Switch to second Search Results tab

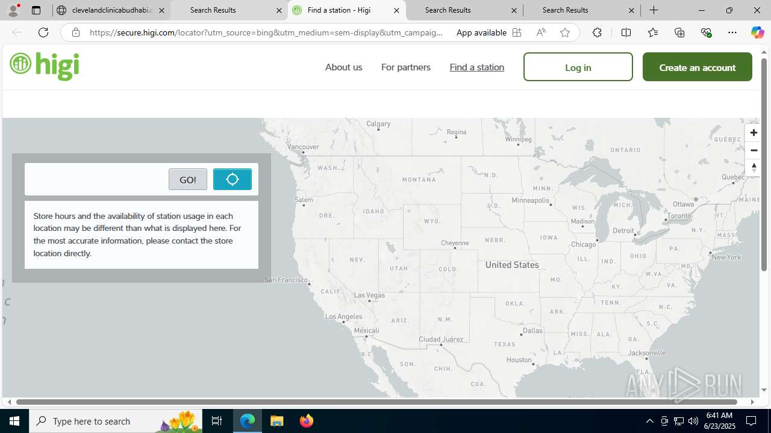point(464,10)
